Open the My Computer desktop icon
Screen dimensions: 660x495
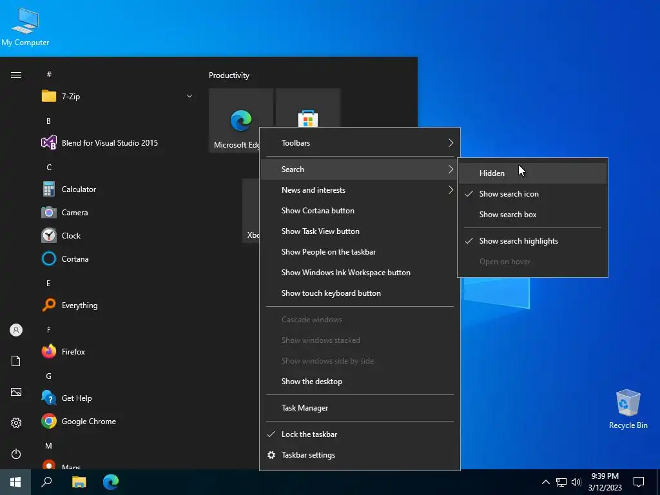coord(25,26)
